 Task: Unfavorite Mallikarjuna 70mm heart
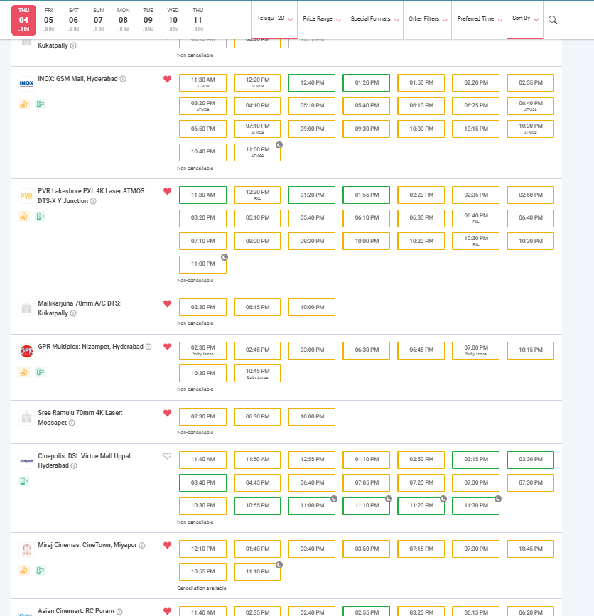[x=168, y=303]
